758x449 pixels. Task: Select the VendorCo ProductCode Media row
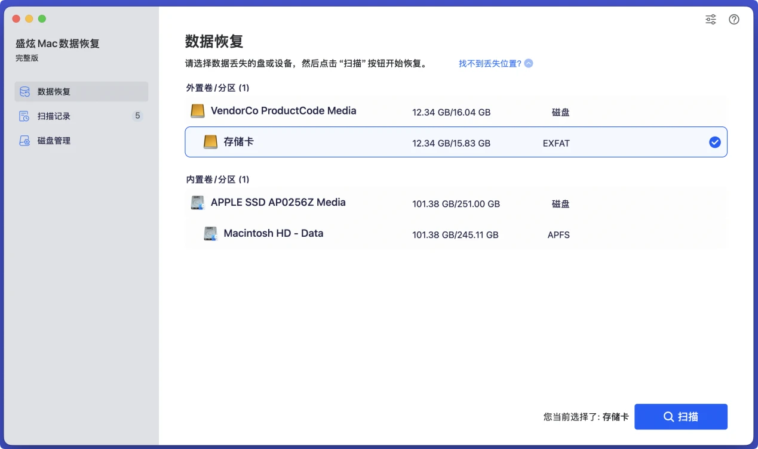[x=418, y=111]
